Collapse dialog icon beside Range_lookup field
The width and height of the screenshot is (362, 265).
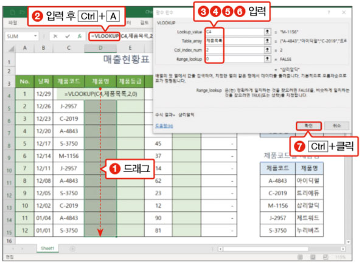coord(267,59)
